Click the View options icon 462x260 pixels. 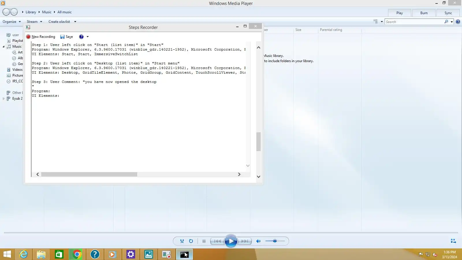tap(375, 21)
